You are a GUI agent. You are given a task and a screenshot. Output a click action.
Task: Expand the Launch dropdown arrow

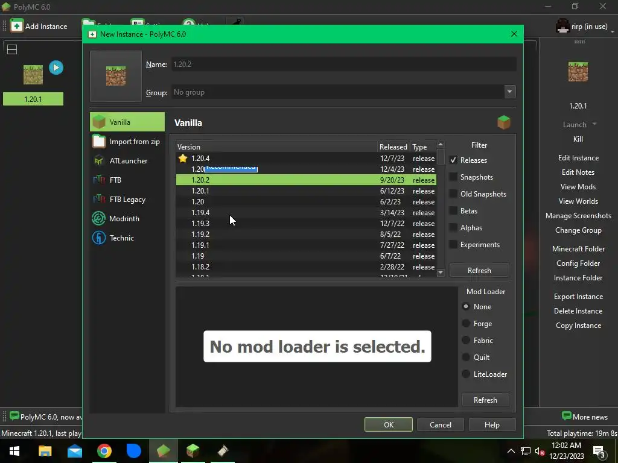point(594,124)
